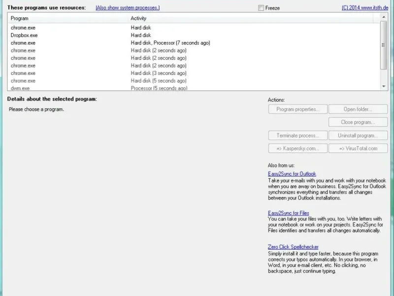Click the Uninstall program... button

coord(358,135)
